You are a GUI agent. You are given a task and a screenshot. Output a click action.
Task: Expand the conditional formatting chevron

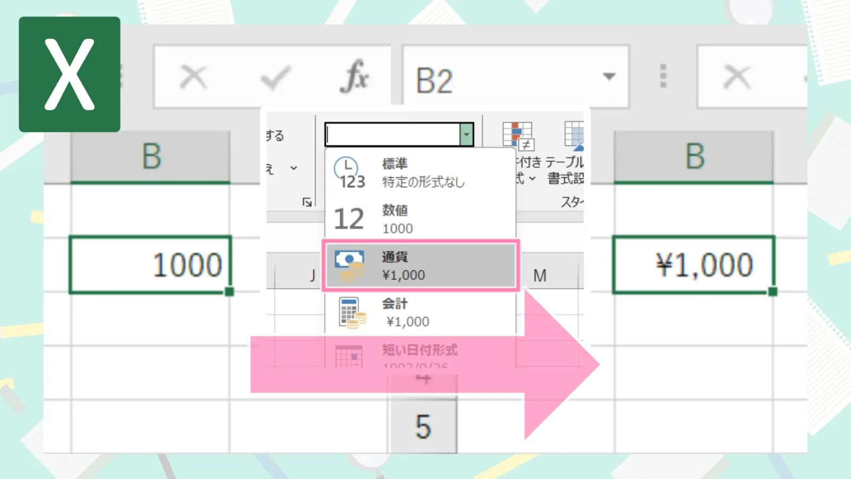click(532, 178)
